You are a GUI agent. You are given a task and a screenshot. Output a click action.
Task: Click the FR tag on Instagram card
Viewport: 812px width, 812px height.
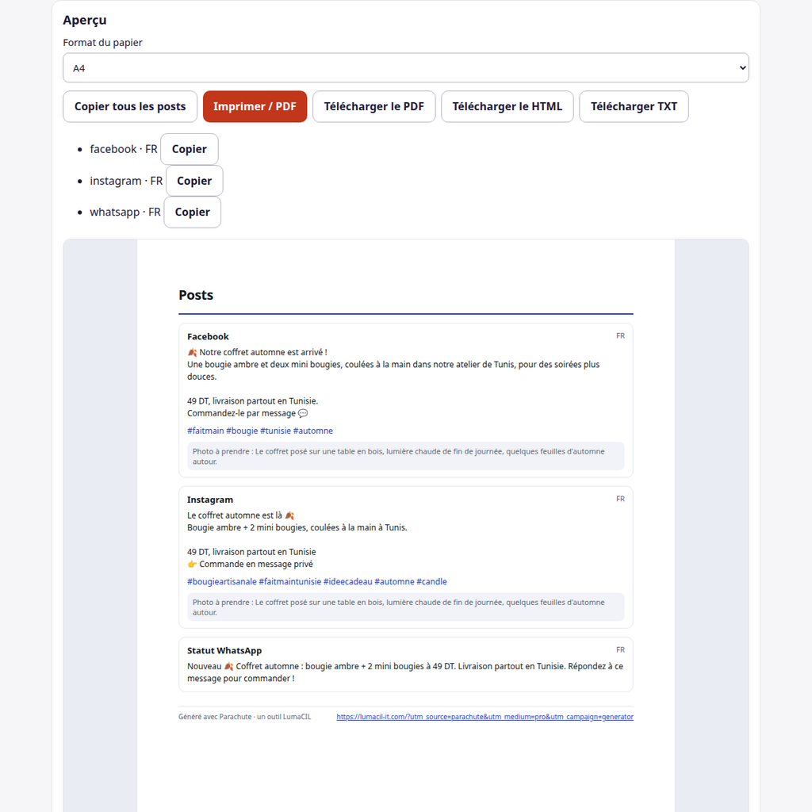click(620, 500)
